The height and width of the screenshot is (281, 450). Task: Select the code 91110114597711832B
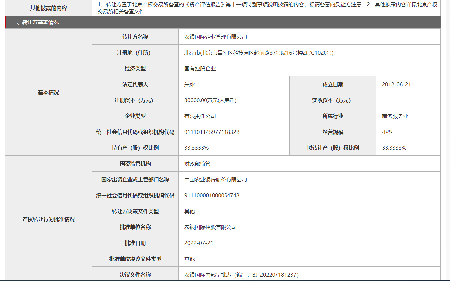212,132
